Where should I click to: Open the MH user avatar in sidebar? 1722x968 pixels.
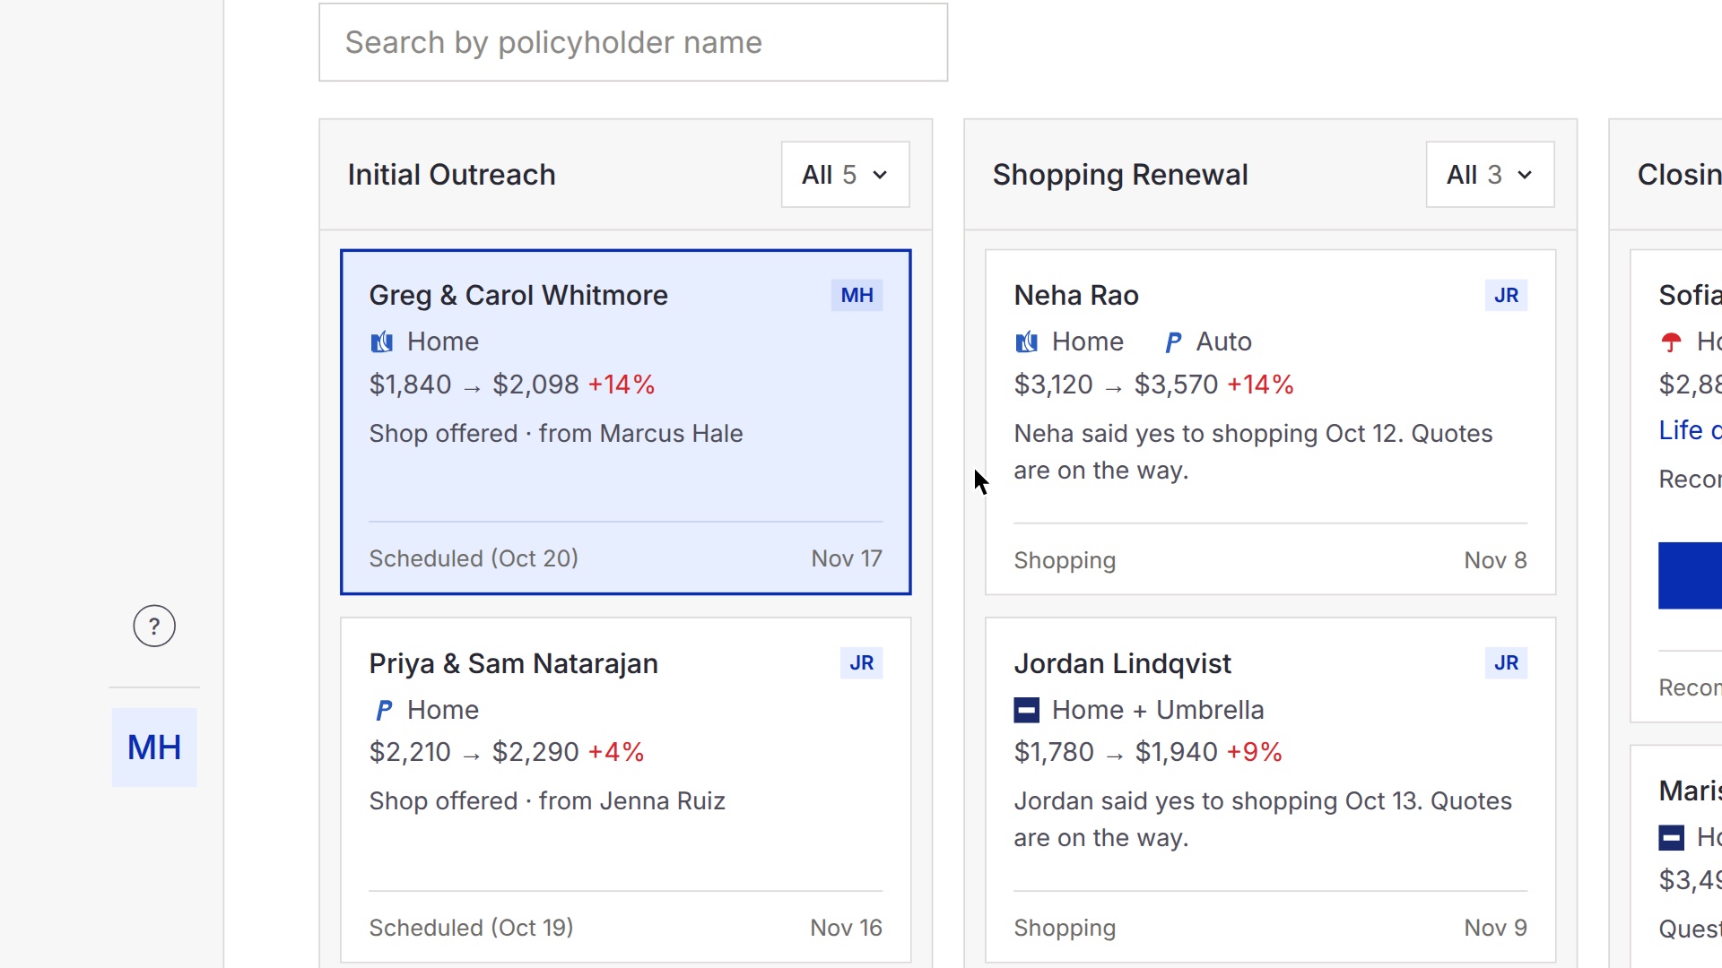click(154, 748)
